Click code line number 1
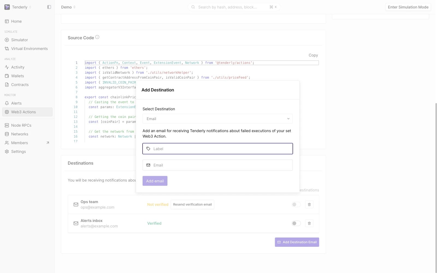The width and height of the screenshot is (437, 273). (76, 63)
